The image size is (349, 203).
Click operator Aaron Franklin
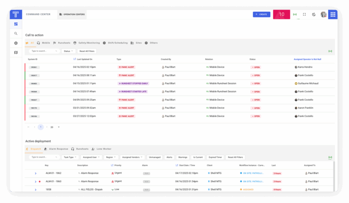pos(304,108)
